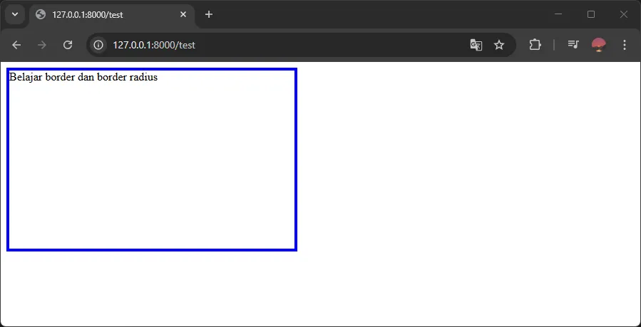This screenshot has width=641, height=327.
Task: Open the Extensions puzzle menu
Action: tap(535, 45)
